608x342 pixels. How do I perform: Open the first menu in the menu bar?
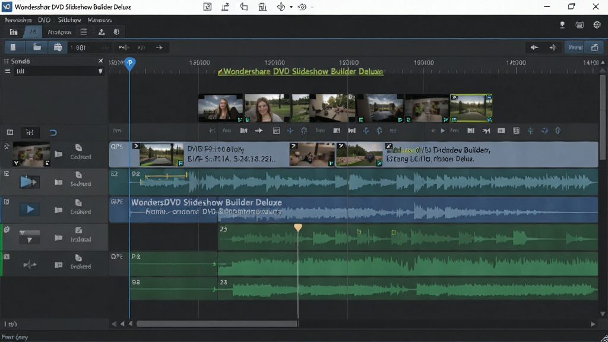[x=18, y=20]
